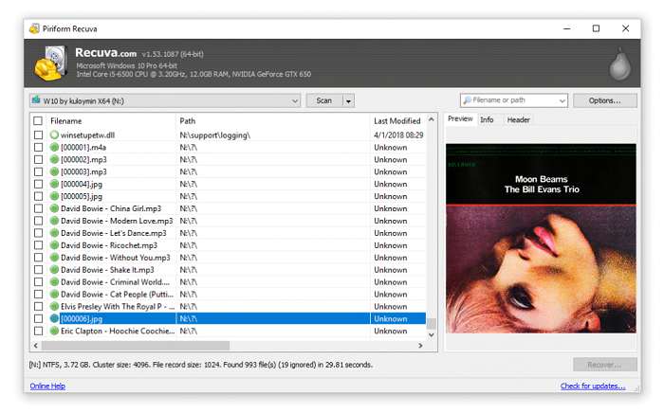The width and height of the screenshot is (664, 413).
Task: Click the Piriform pear logo
Action: tap(619, 63)
